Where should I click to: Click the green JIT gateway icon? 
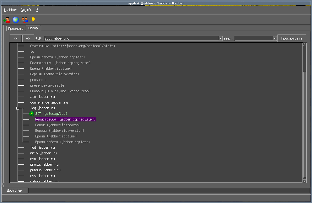click(x=31, y=114)
